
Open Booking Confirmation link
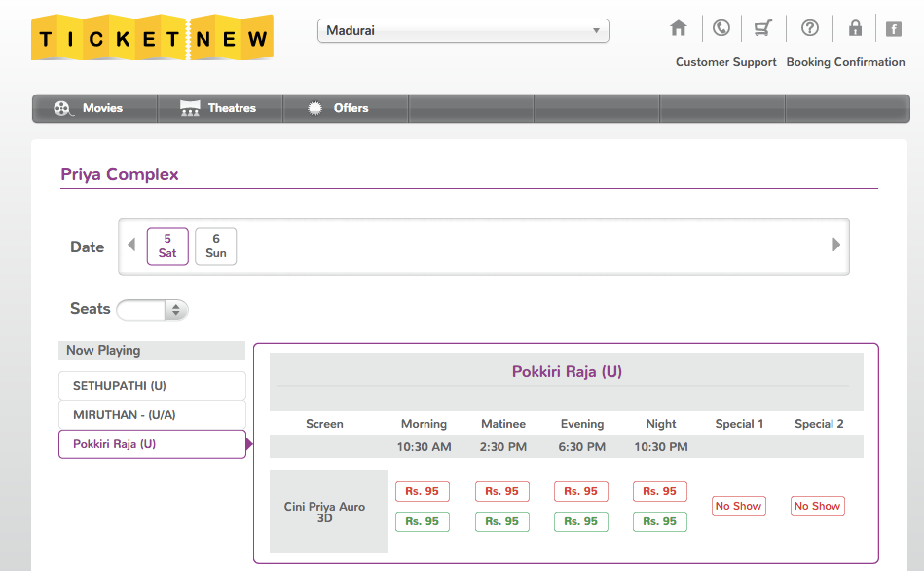(x=846, y=62)
